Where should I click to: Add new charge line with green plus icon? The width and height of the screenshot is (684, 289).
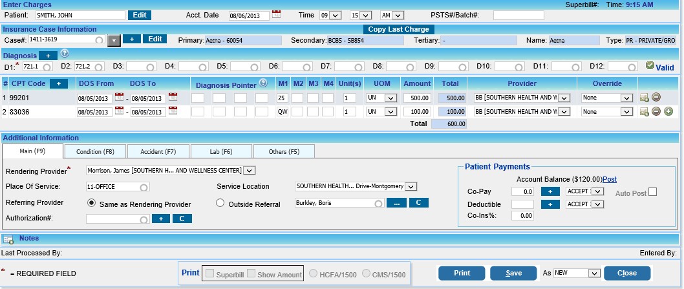(668, 111)
